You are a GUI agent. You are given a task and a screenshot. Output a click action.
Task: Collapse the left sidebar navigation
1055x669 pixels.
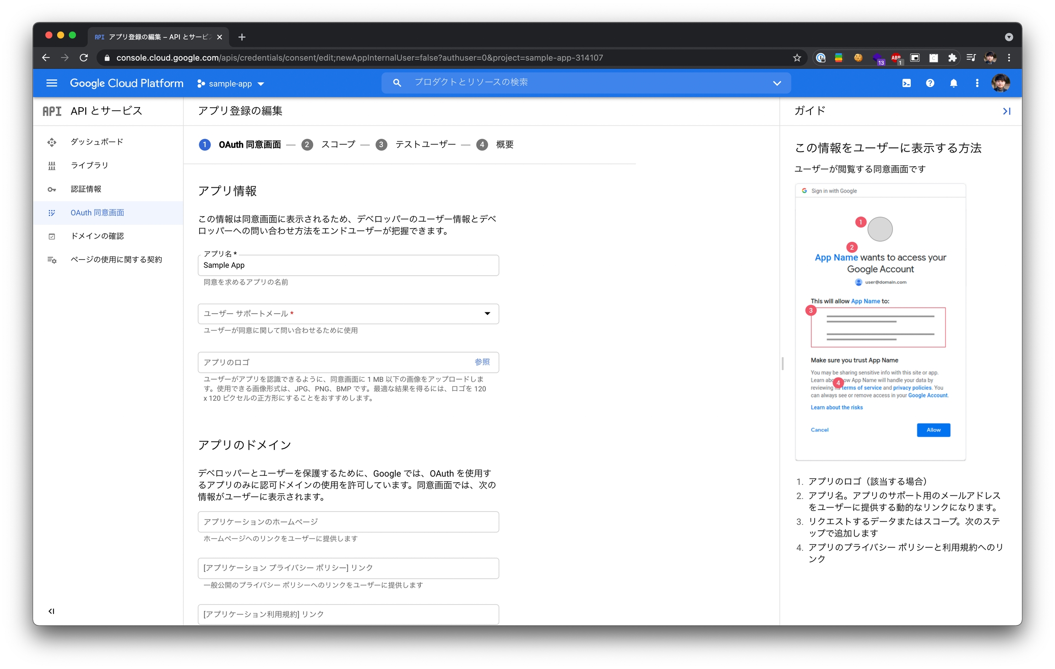[51, 611]
